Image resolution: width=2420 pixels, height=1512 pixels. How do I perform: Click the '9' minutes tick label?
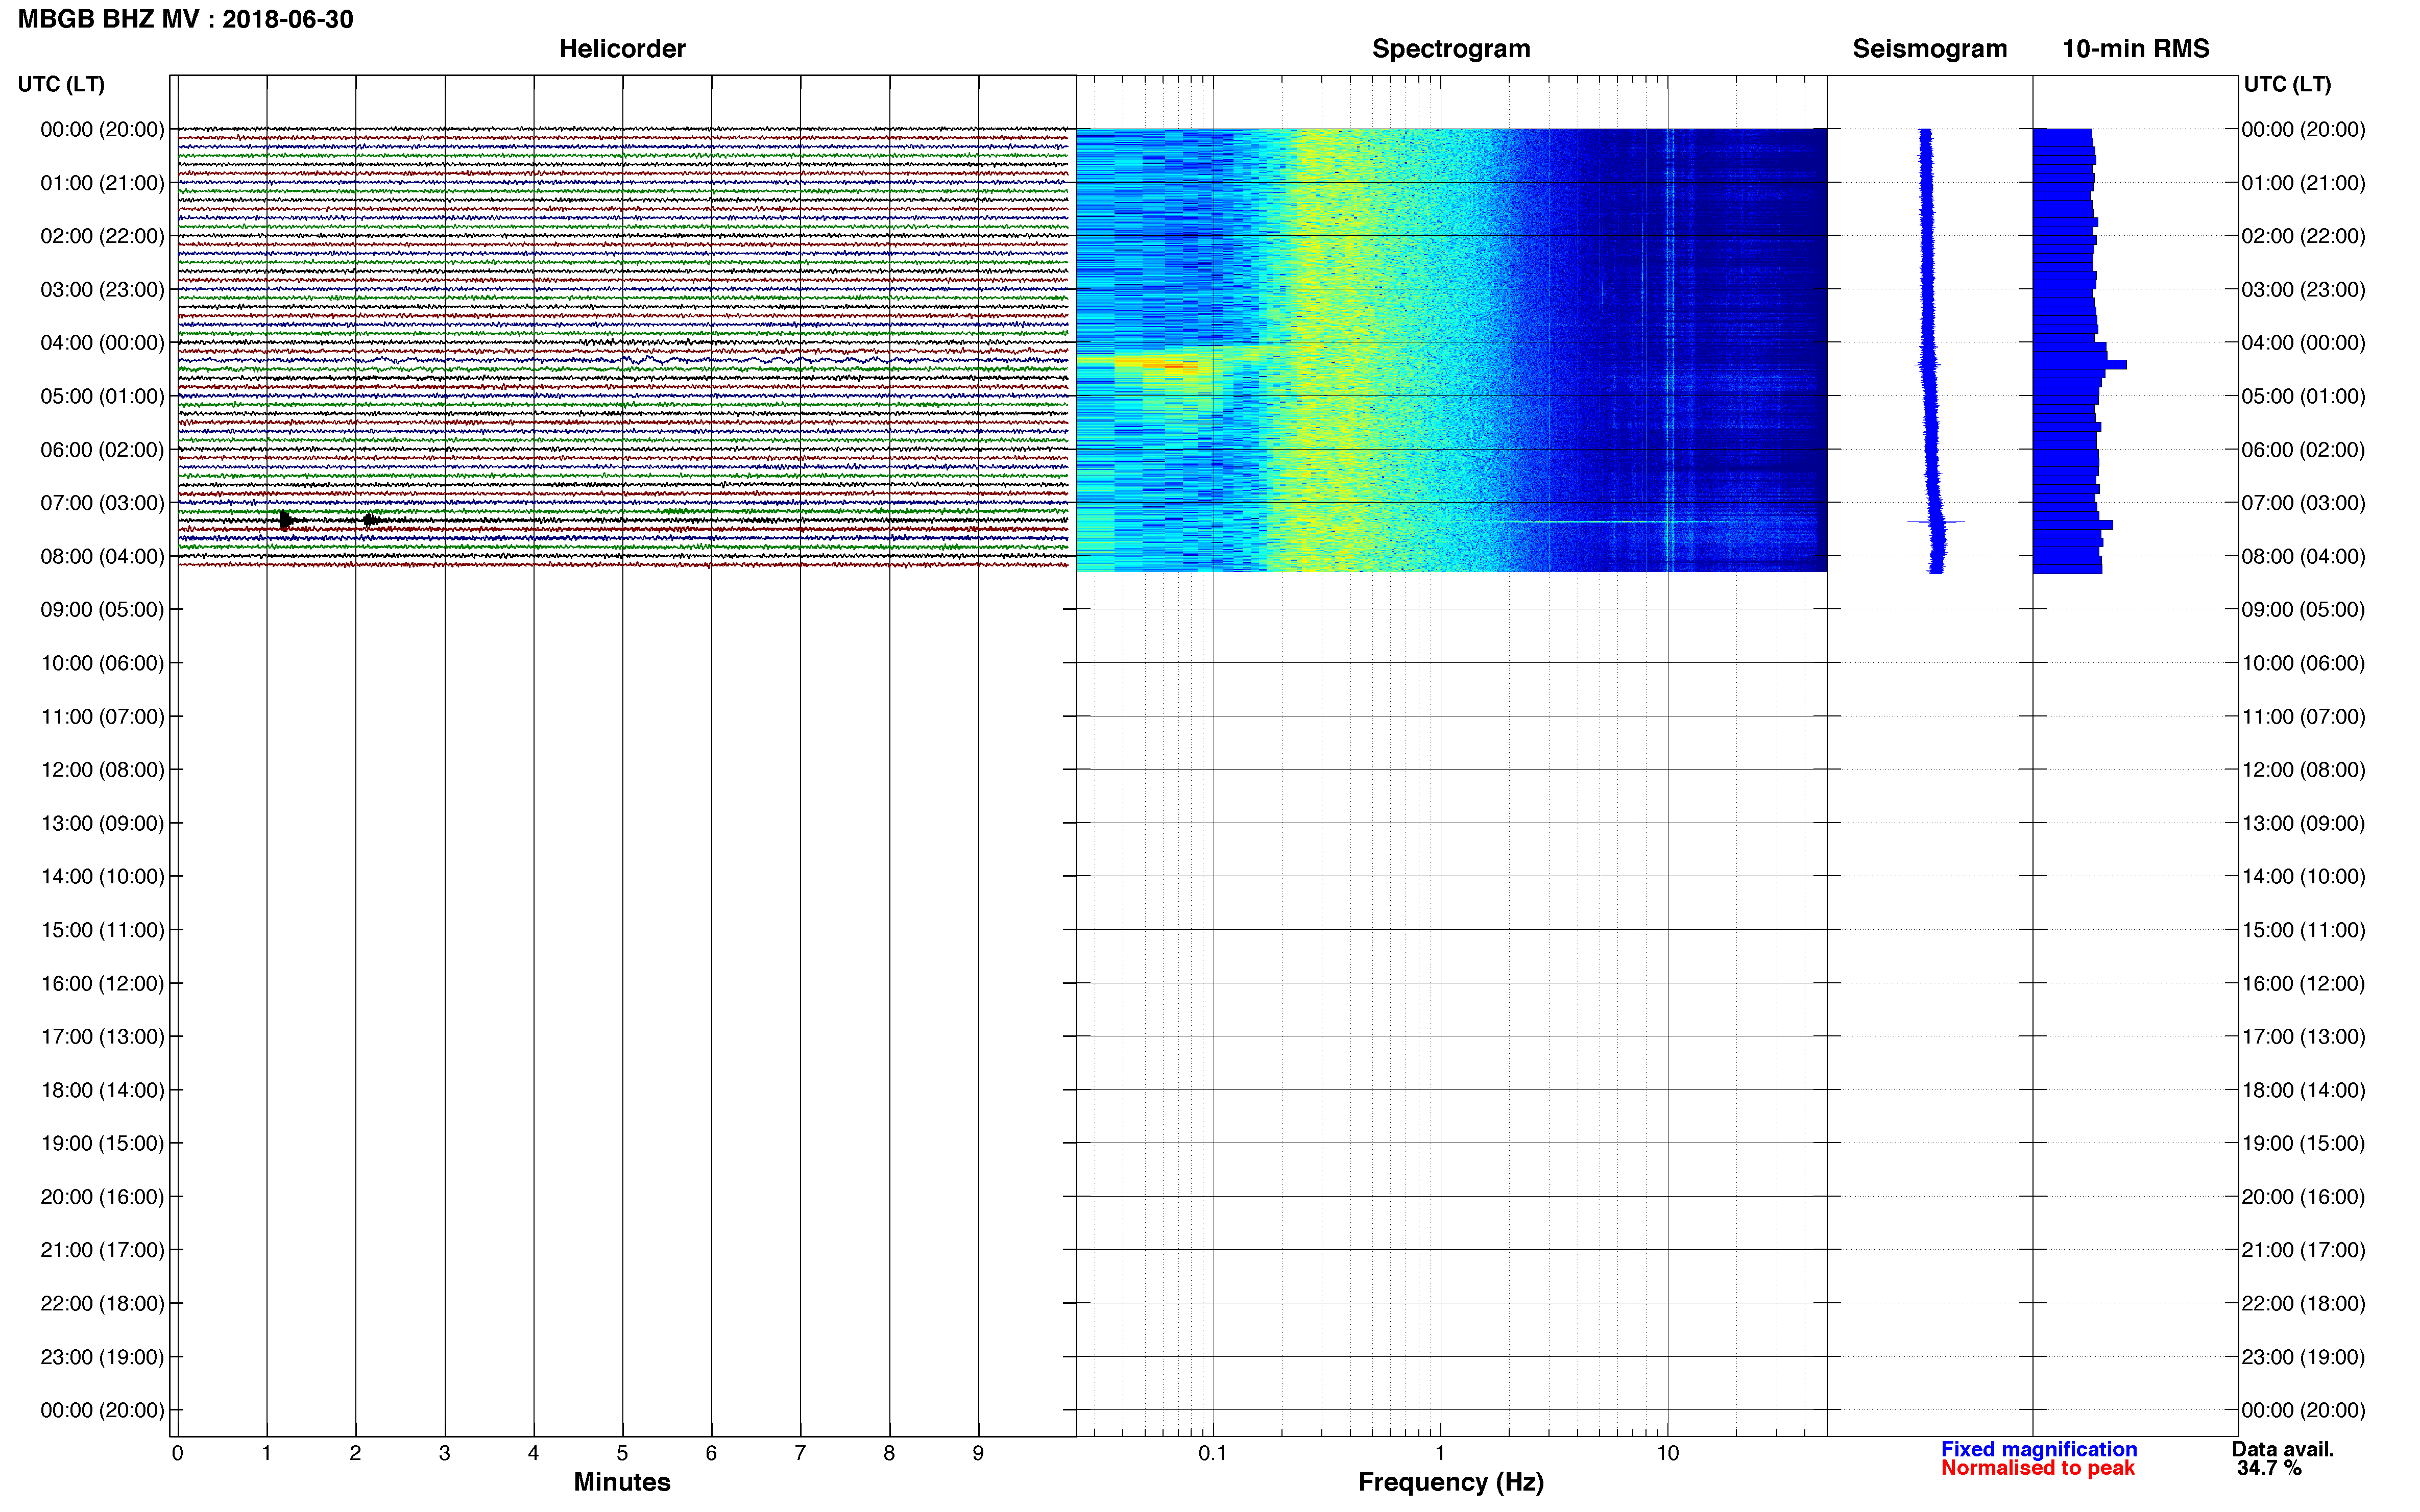pyautogui.click(x=977, y=1453)
